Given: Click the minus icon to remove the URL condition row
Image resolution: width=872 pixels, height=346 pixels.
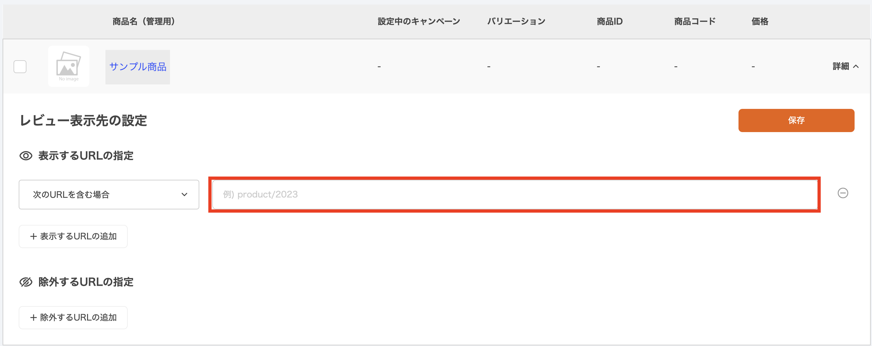Looking at the screenshot, I should click(x=843, y=193).
